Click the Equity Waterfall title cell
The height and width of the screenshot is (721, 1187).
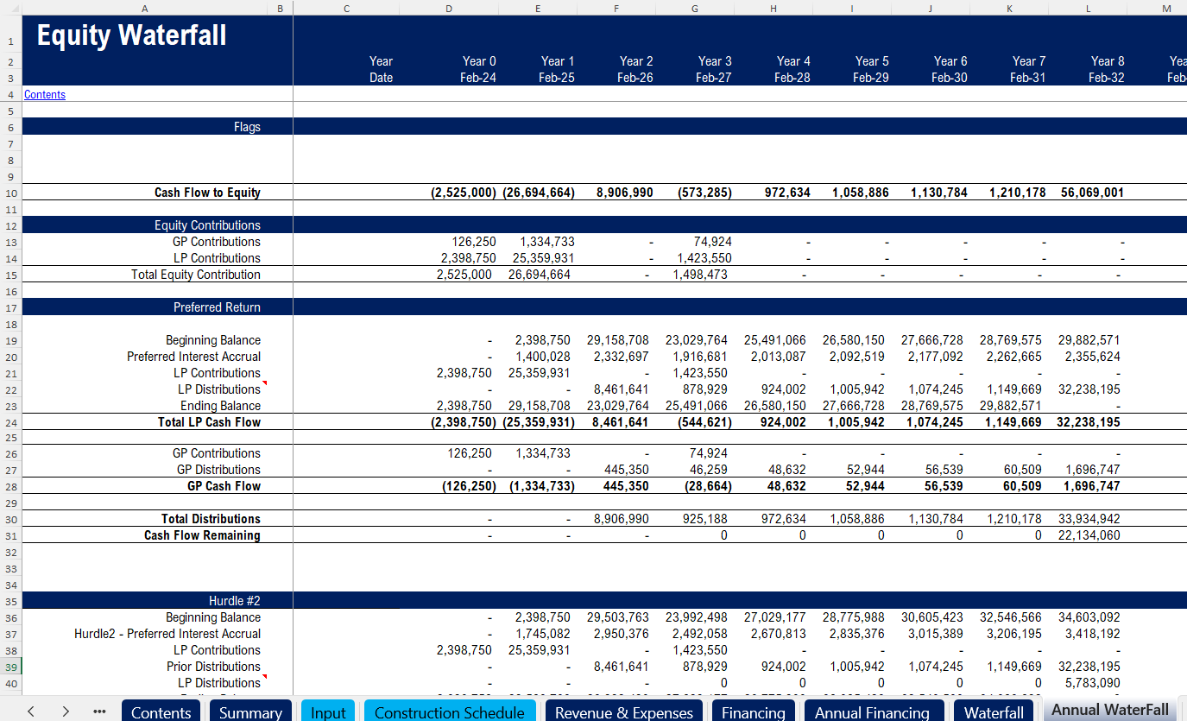point(132,35)
